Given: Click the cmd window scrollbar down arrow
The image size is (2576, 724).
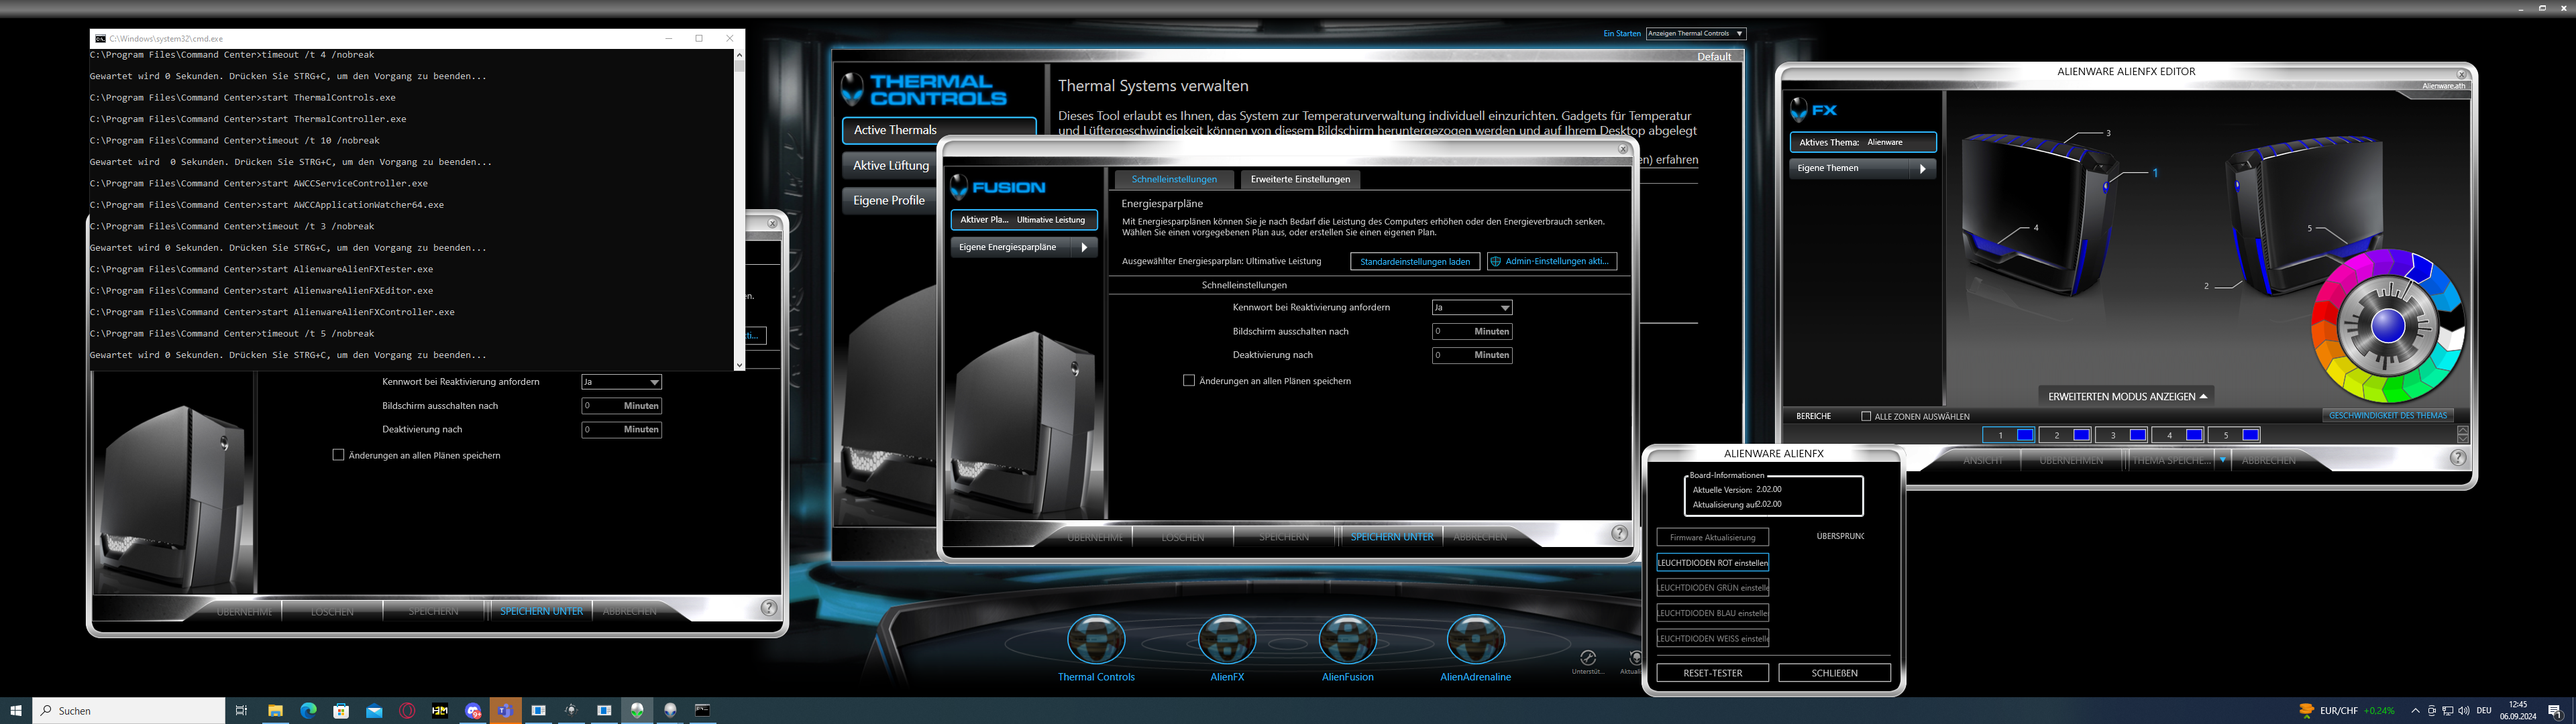Looking at the screenshot, I should tap(739, 365).
